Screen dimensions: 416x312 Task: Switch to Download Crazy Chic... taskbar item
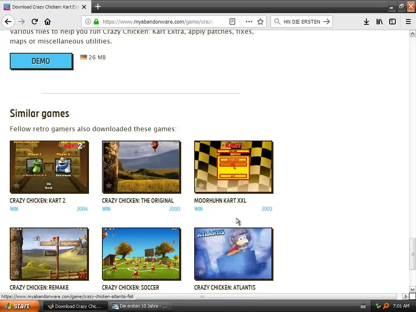(x=75, y=306)
